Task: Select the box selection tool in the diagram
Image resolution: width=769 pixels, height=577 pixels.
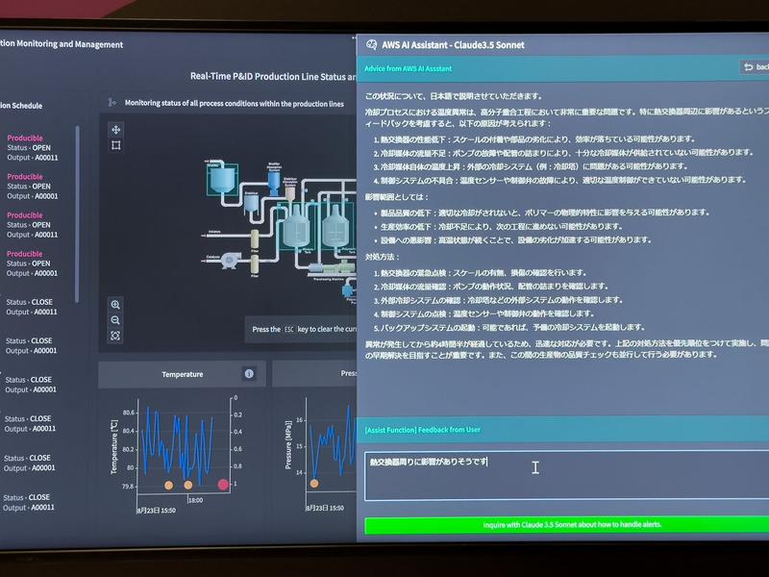Action: [x=116, y=145]
